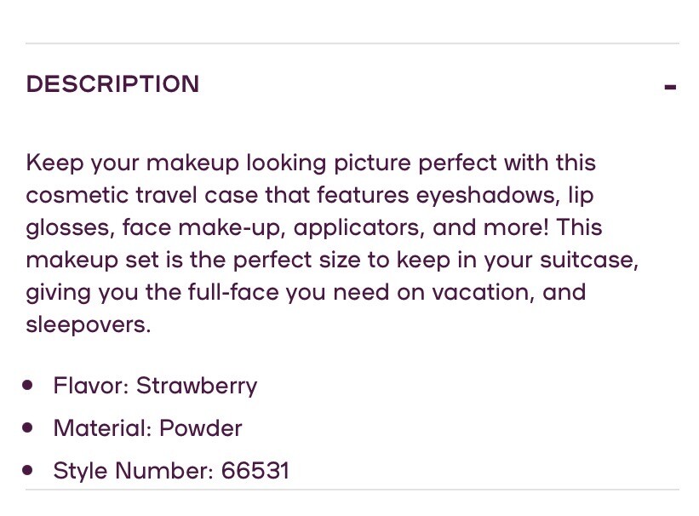Collapse the Description section with the minus icon
The width and height of the screenshot is (699, 516).
tap(670, 87)
